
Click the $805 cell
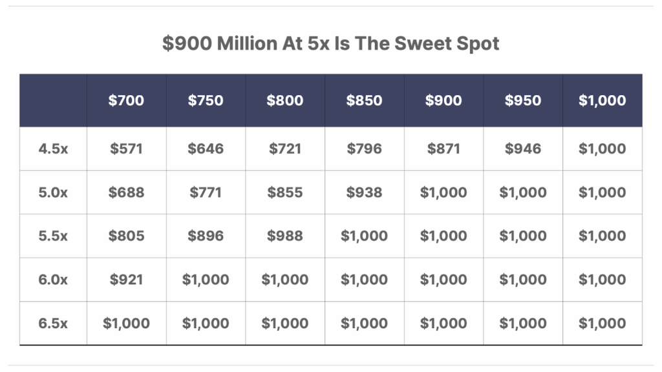[x=127, y=236]
